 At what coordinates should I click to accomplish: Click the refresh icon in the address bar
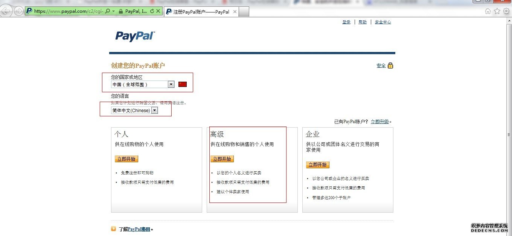[x=152, y=11]
